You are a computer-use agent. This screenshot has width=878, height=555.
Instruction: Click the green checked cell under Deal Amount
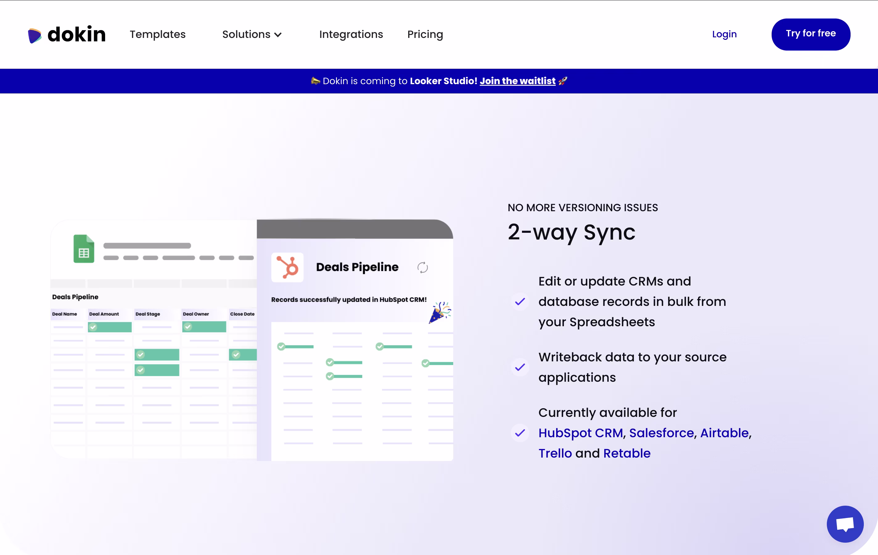click(x=110, y=327)
